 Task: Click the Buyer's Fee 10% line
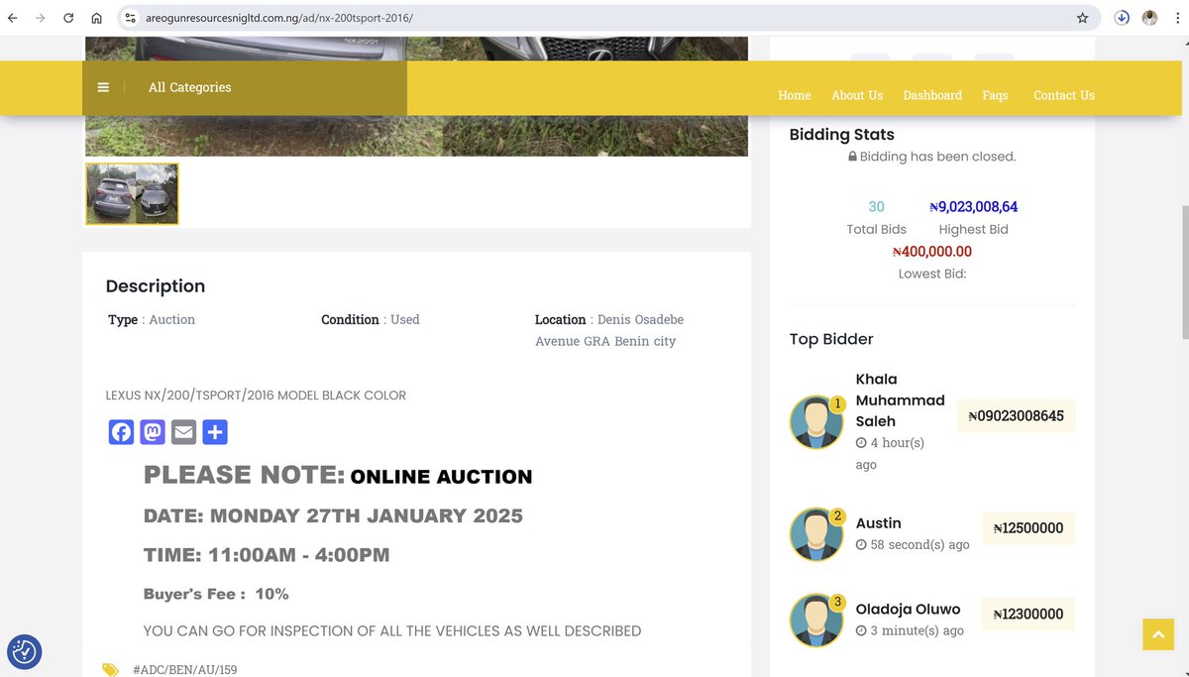click(x=216, y=594)
